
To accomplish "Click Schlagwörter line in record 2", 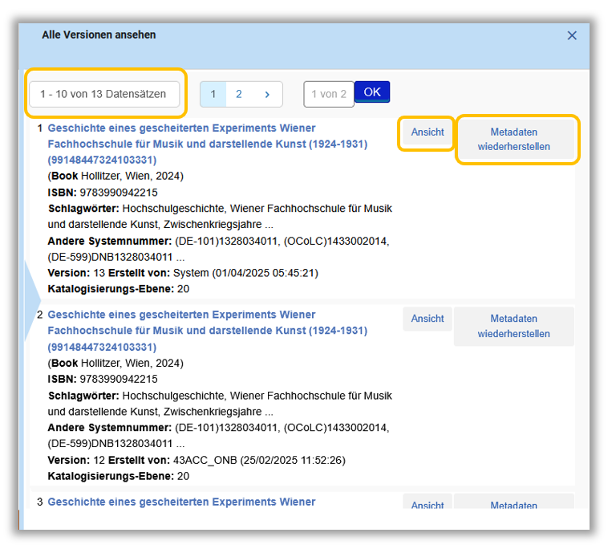I will [x=220, y=404].
